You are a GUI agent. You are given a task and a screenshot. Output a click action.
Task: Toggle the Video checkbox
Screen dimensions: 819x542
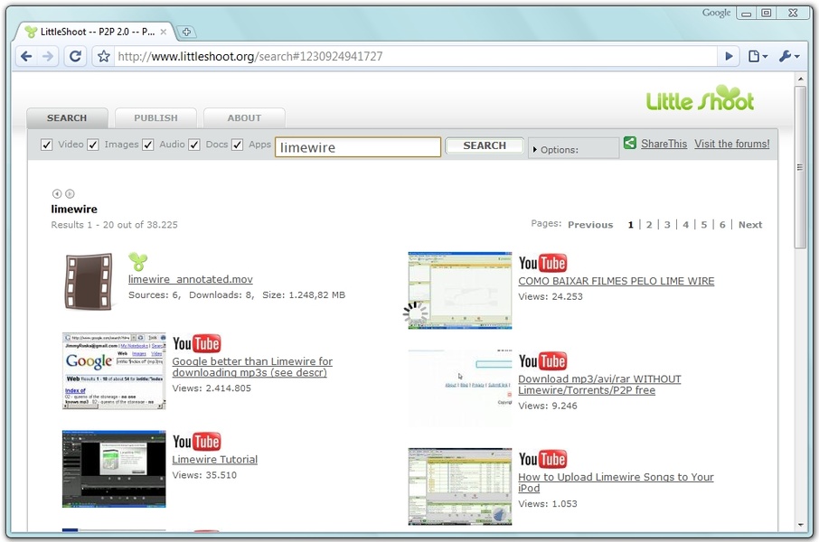point(46,145)
